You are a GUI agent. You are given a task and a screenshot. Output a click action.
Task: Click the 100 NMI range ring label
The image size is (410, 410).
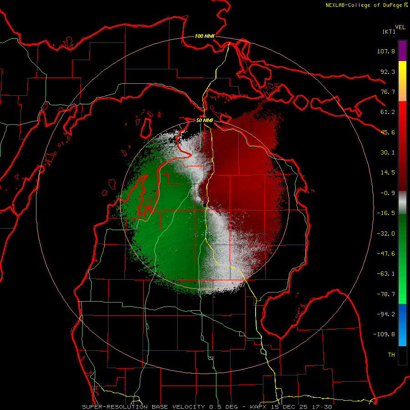pos(205,36)
